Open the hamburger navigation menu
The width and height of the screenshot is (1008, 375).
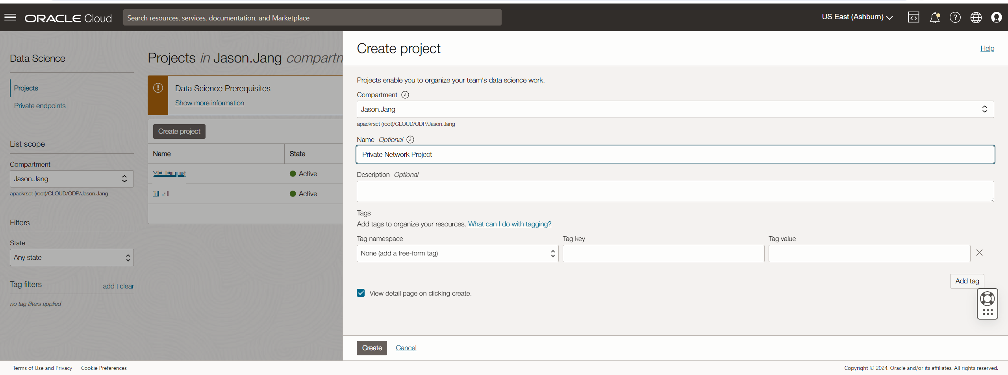10,17
